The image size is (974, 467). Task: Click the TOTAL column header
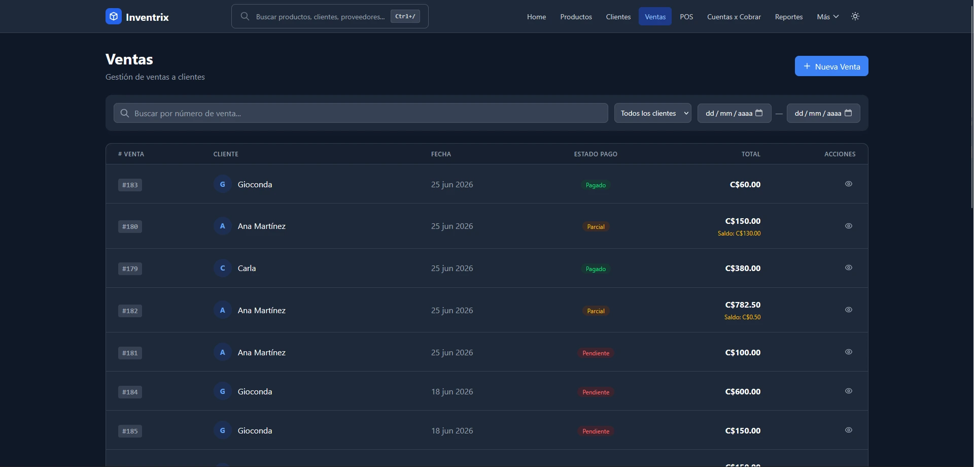click(x=751, y=154)
